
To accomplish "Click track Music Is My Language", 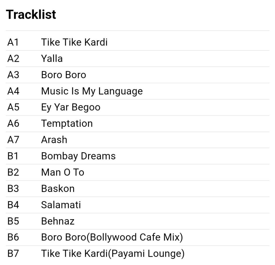I will pos(92,91).
